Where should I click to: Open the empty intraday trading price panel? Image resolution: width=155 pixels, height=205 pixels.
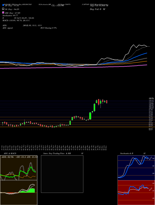click(62, 174)
